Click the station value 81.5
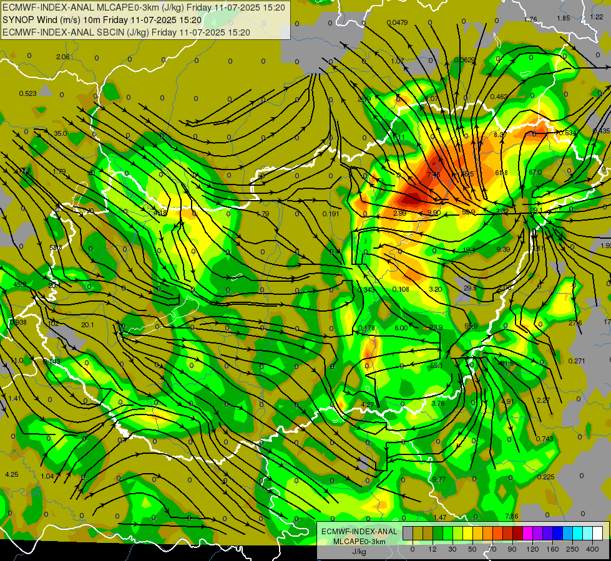 pyautogui.click(x=507, y=363)
